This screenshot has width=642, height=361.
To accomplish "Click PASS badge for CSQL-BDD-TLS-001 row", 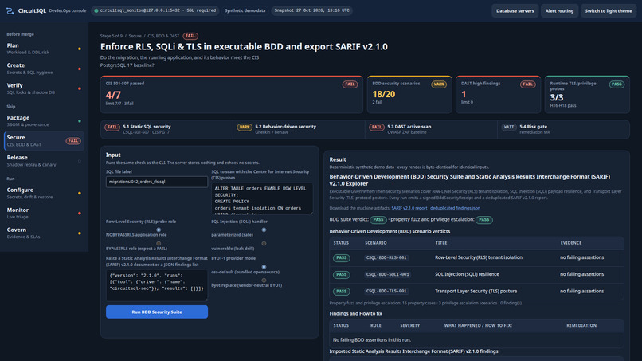I will click(342, 292).
